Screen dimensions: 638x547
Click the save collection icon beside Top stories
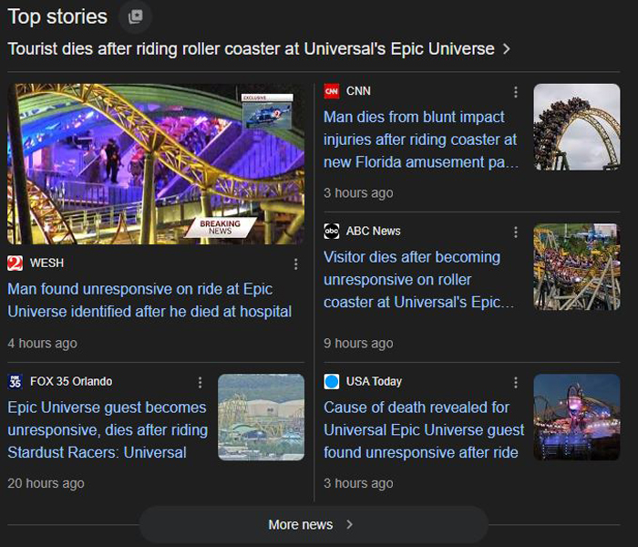pos(136,16)
